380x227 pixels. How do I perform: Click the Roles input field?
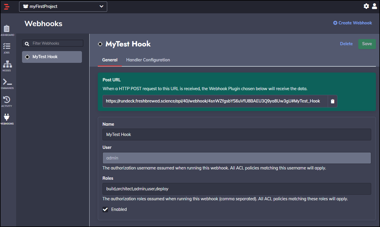237,189
